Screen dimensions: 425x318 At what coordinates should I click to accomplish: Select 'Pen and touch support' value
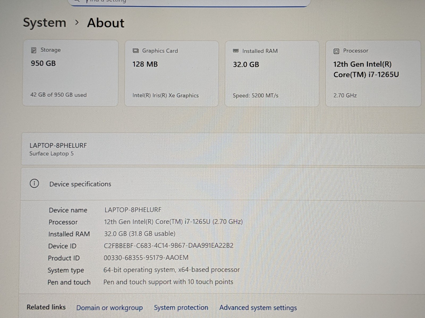pos(168,282)
